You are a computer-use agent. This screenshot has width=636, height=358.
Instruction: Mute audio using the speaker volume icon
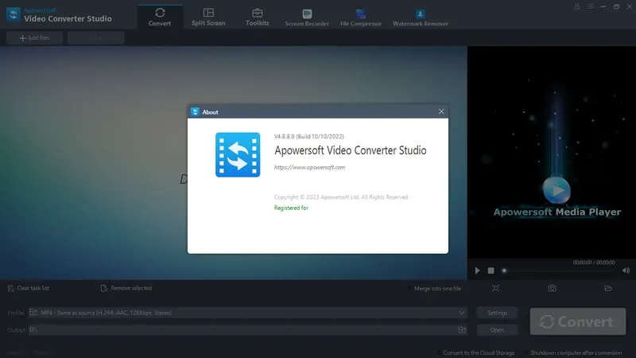[x=626, y=270]
